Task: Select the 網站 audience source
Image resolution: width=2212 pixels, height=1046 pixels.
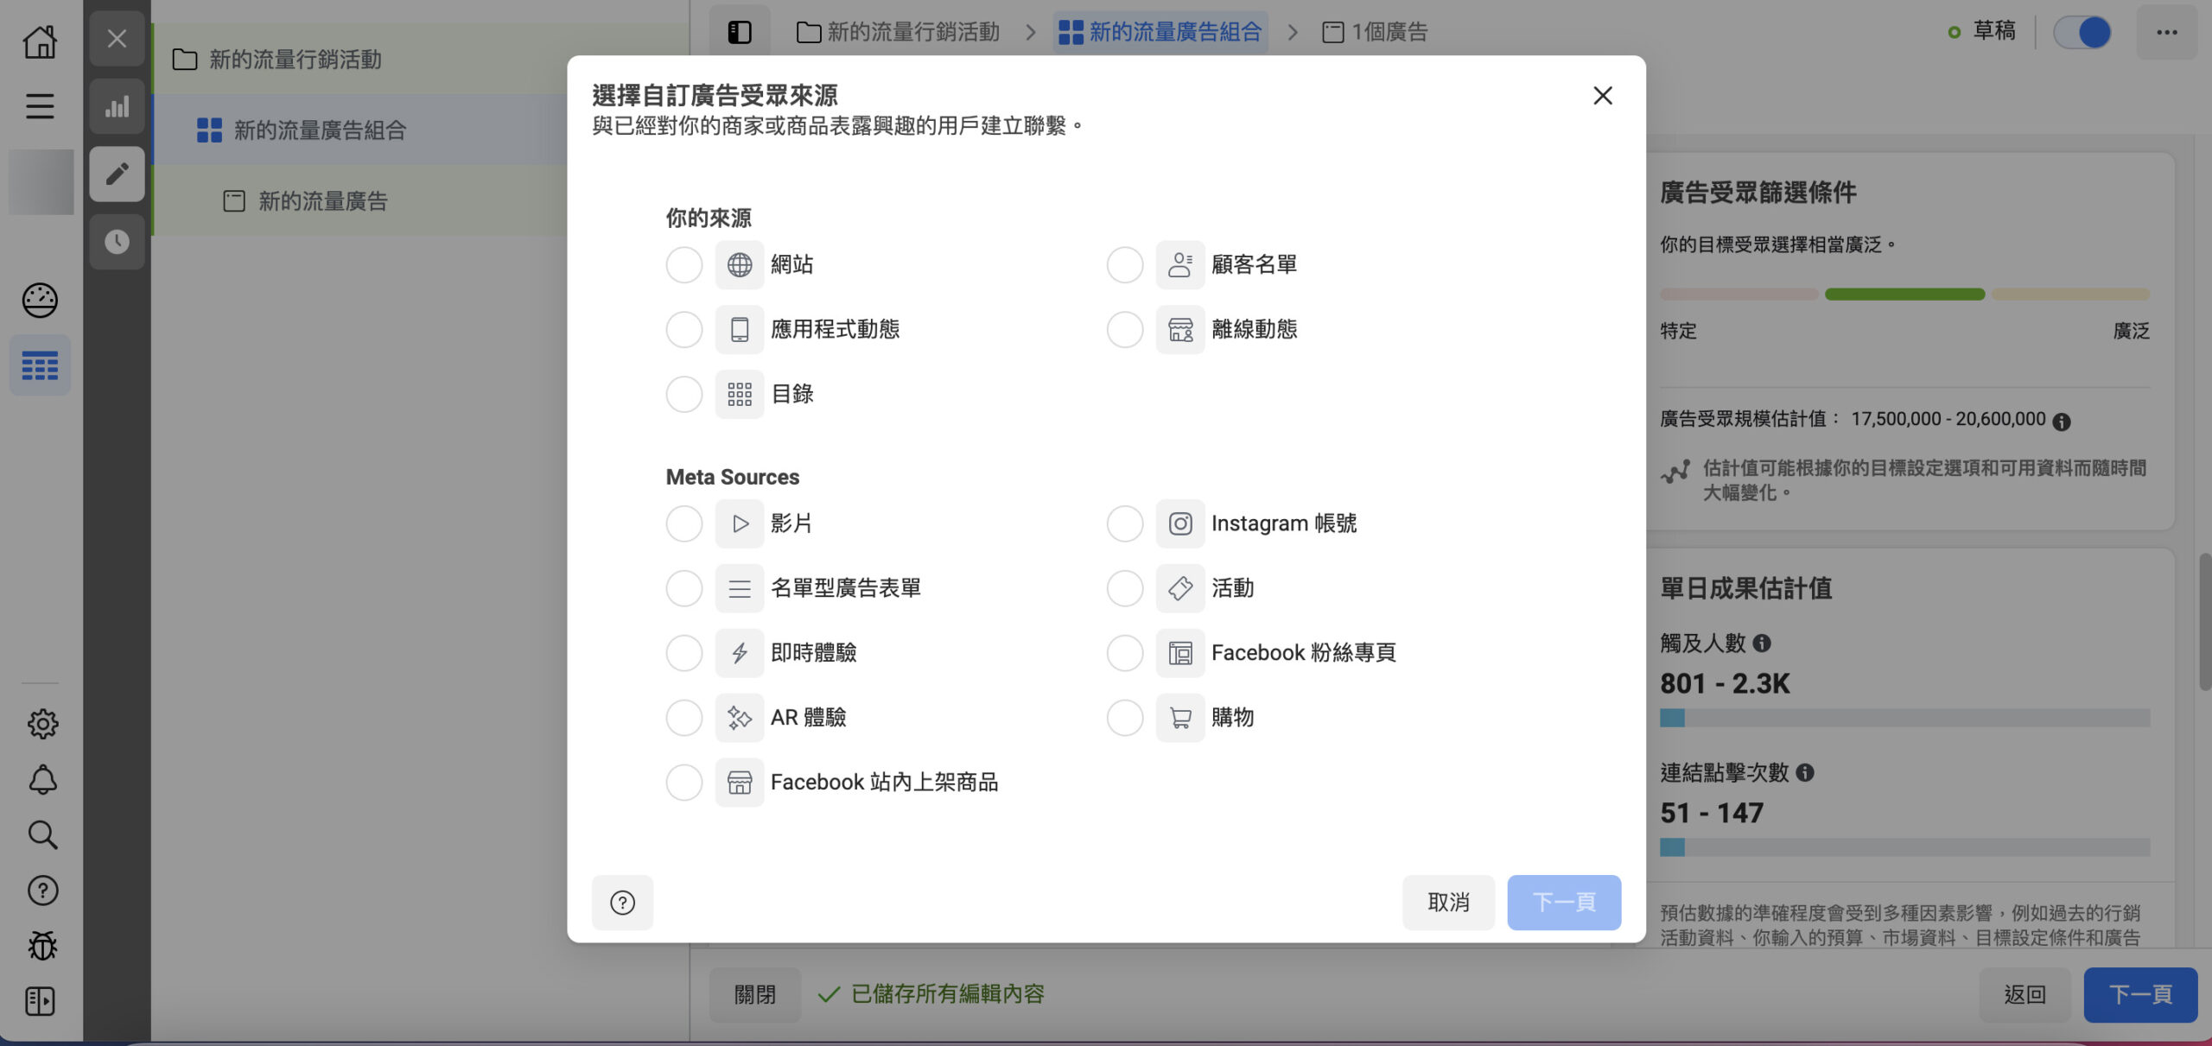Action: point(683,264)
